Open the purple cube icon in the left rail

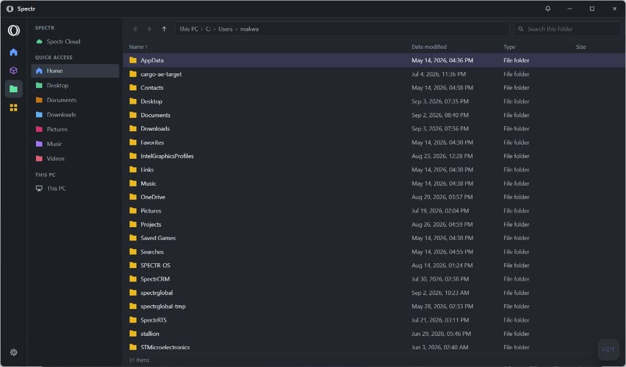tap(13, 71)
